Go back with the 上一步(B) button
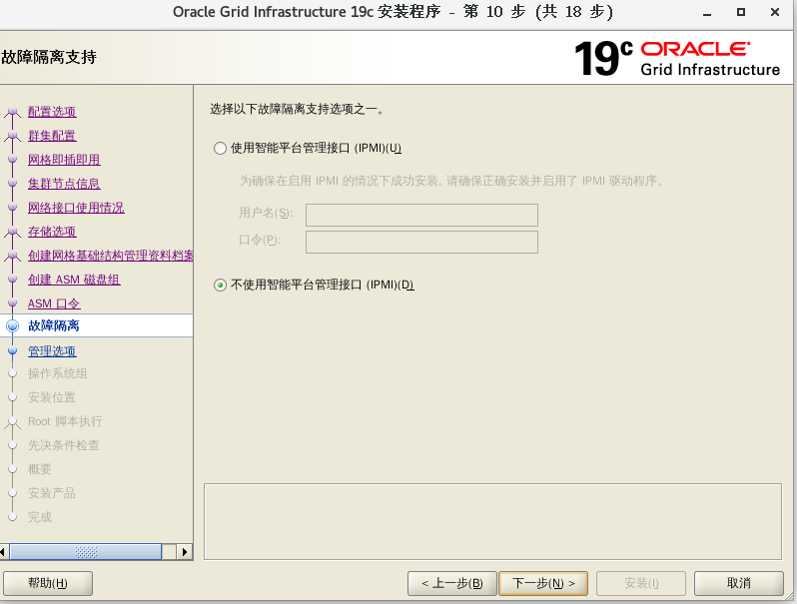Viewport: 797px width, 604px height. (451, 583)
